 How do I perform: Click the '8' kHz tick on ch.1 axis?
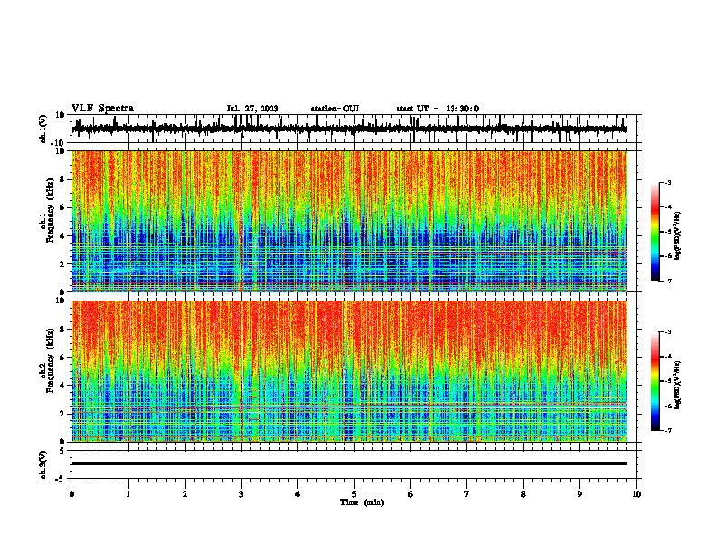click(x=63, y=179)
